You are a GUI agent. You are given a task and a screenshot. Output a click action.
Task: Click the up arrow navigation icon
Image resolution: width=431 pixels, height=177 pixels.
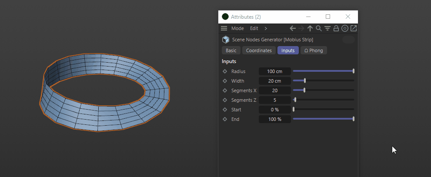[x=310, y=28]
